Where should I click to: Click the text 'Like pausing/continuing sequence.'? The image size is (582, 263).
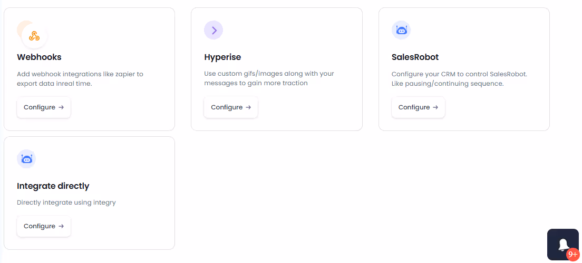click(x=448, y=84)
